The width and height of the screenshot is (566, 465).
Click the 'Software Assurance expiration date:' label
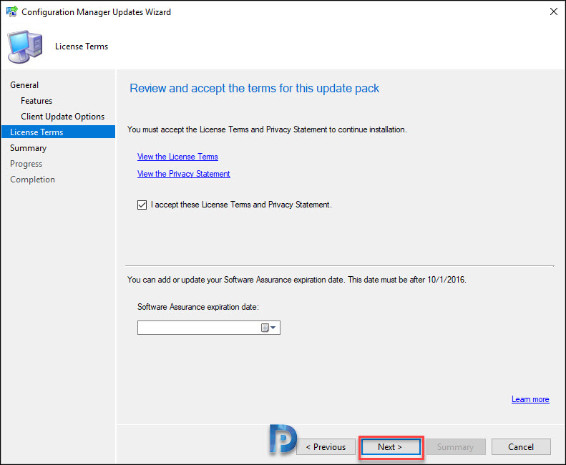(198, 307)
